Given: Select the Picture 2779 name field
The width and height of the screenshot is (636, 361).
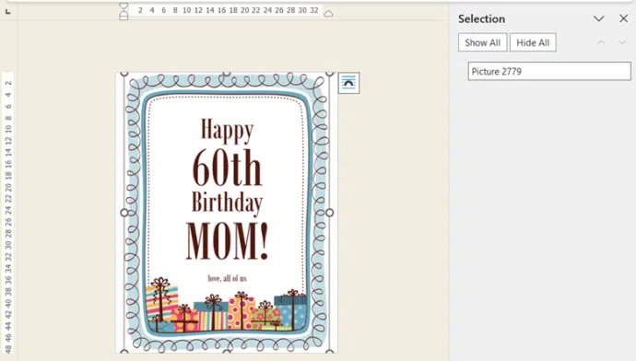Looking at the screenshot, I should pyautogui.click(x=549, y=71).
